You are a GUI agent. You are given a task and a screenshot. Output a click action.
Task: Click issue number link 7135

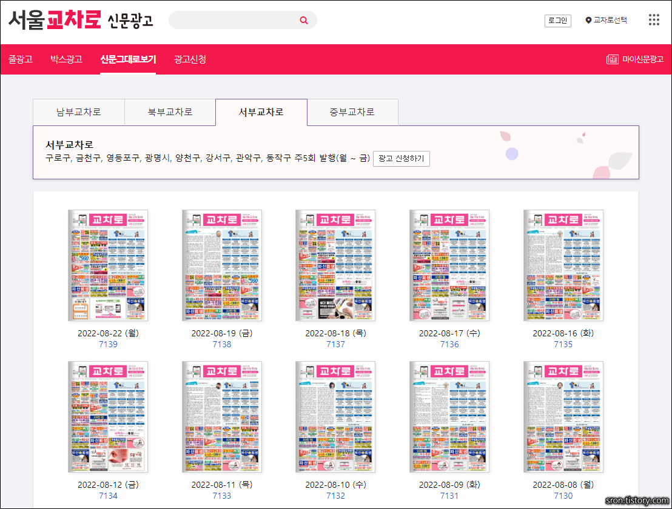point(563,344)
